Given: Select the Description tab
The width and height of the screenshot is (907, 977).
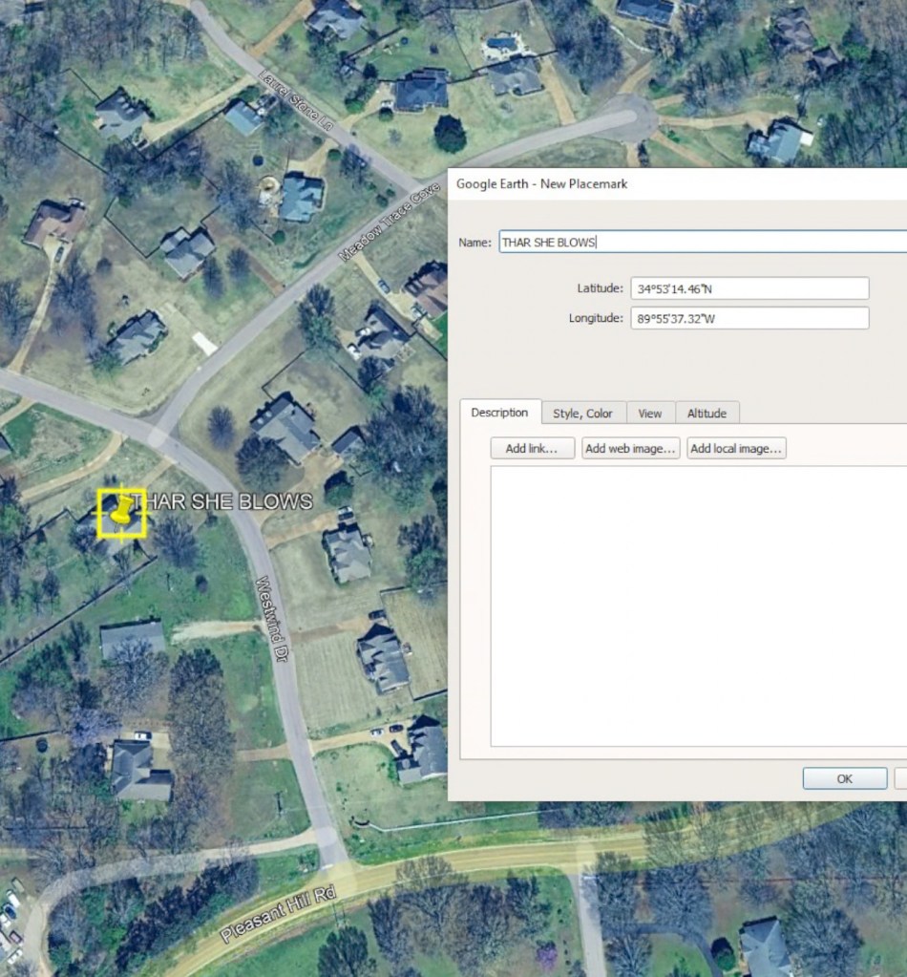Looking at the screenshot, I should 499,413.
